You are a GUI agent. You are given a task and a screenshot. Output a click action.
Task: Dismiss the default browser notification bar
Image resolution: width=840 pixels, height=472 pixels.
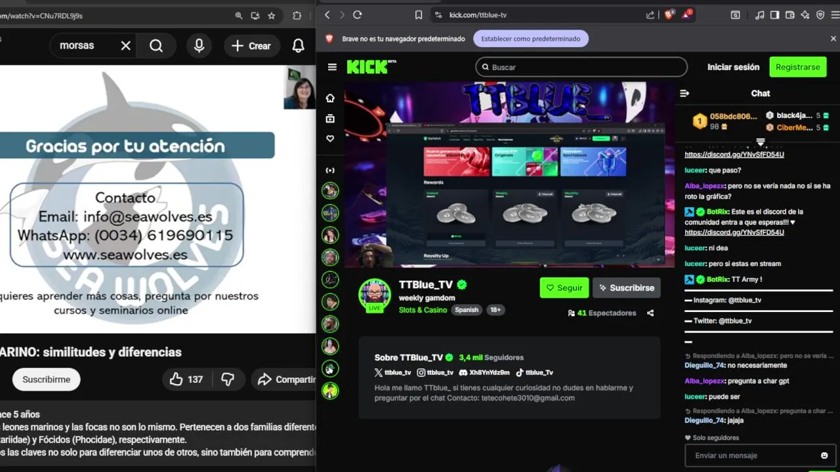833,39
